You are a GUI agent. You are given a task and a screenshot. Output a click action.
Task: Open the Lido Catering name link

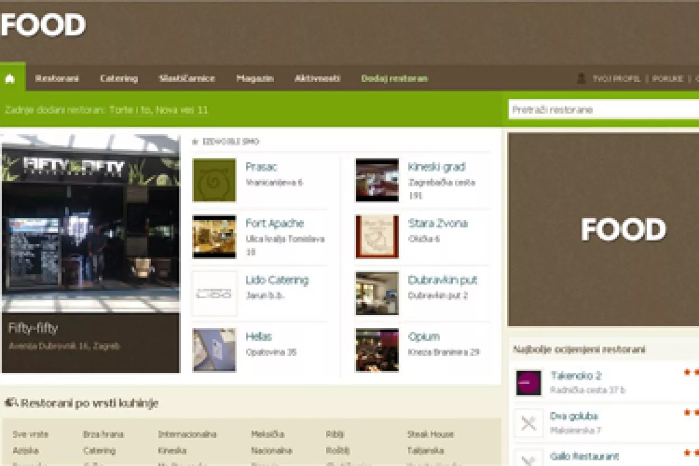[277, 280]
